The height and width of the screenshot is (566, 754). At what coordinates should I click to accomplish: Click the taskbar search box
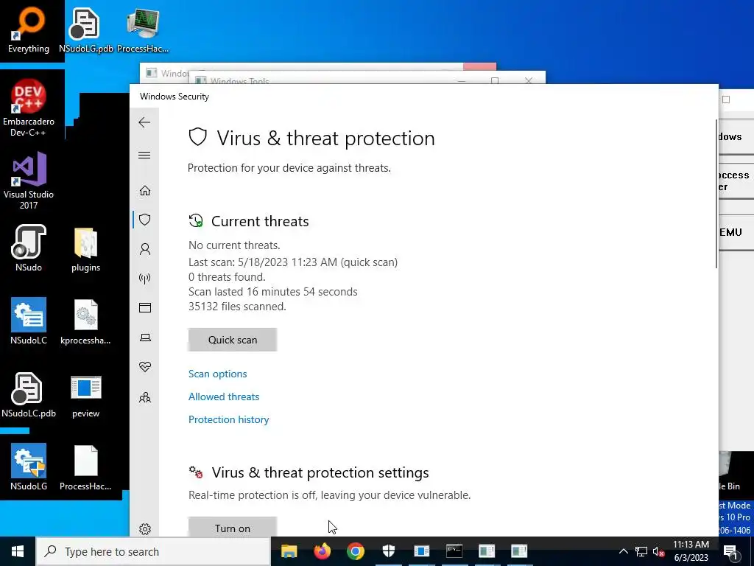point(153,551)
